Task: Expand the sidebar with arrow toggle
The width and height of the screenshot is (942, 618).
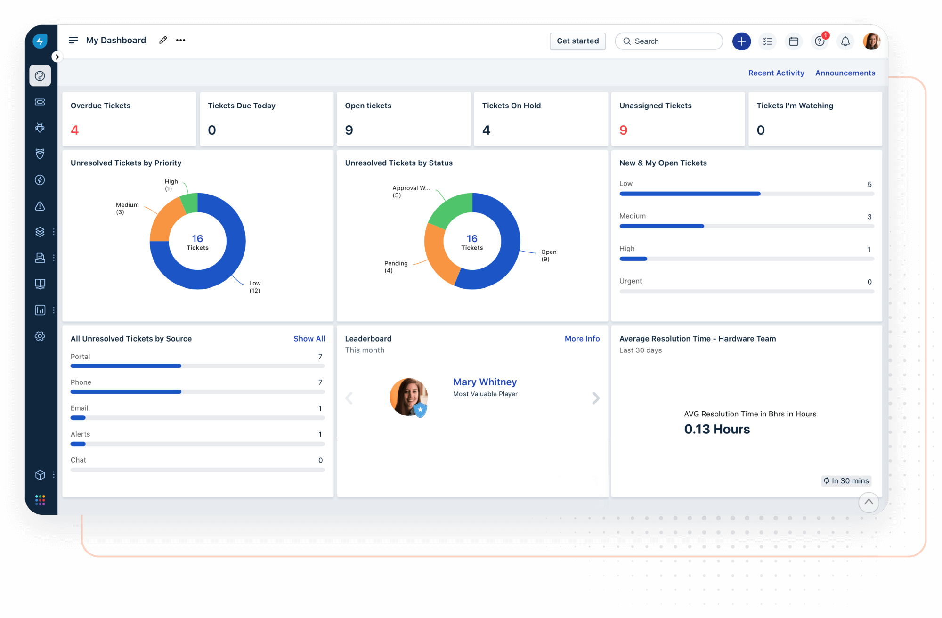Action: click(x=57, y=57)
